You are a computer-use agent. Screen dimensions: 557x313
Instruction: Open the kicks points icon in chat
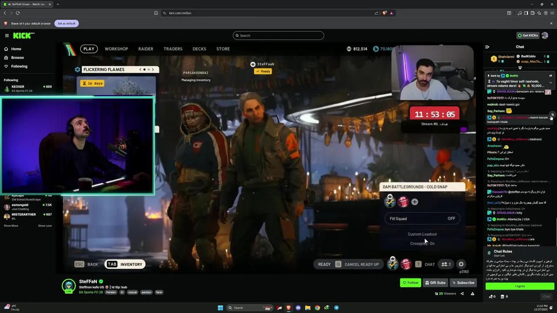492,297
